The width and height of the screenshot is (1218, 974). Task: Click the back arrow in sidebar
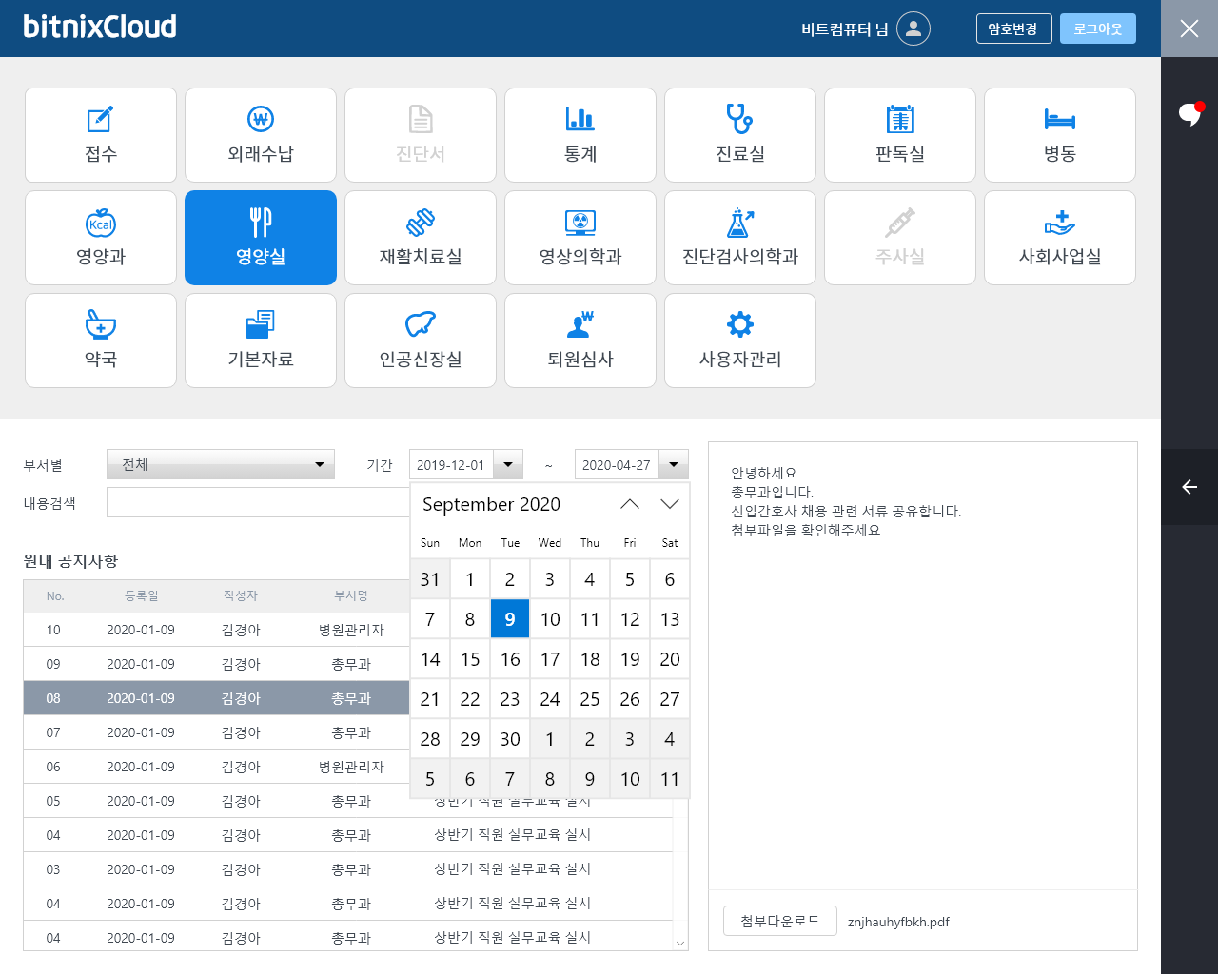(x=1189, y=487)
